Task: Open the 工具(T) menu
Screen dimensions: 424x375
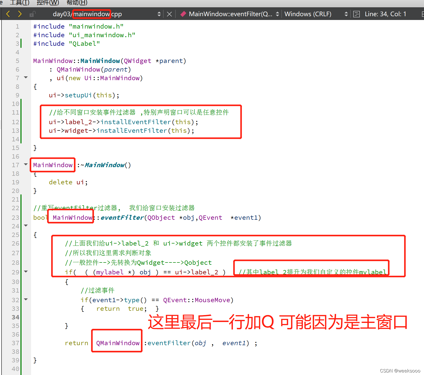Action: [19, 3]
